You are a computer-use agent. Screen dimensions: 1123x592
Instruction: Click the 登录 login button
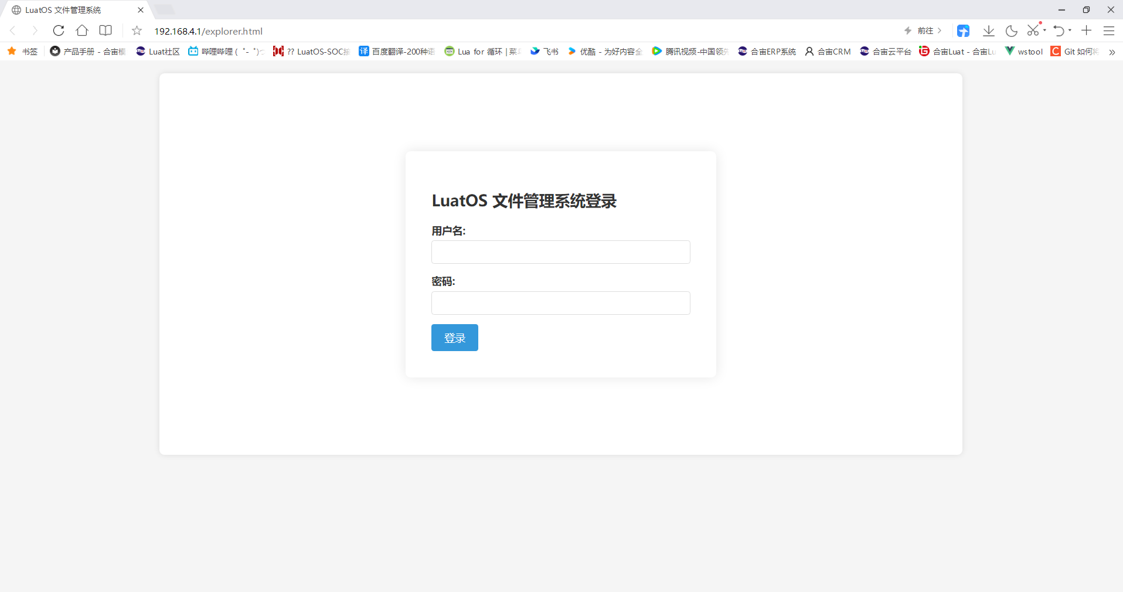pos(454,338)
